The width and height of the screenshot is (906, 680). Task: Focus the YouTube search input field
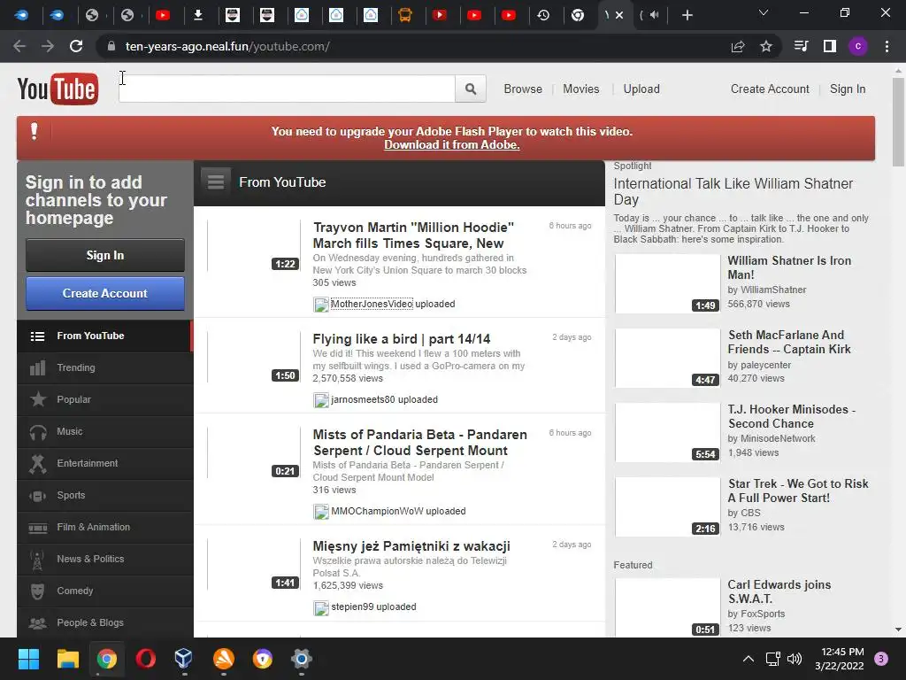(x=288, y=89)
